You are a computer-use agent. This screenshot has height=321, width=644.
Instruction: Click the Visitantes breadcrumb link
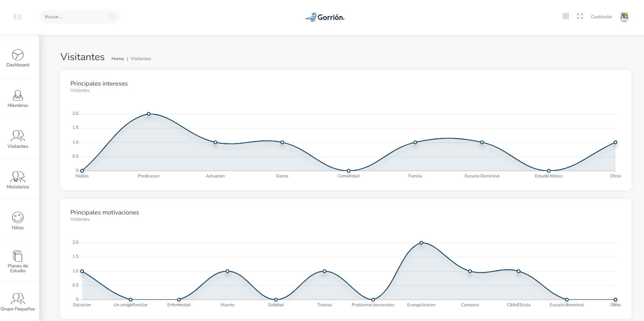pyautogui.click(x=141, y=59)
